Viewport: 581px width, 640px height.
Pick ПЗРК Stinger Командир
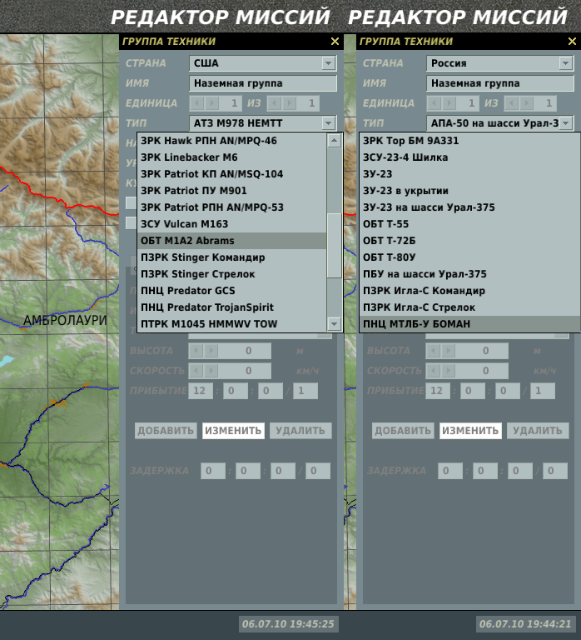click(232, 257)
